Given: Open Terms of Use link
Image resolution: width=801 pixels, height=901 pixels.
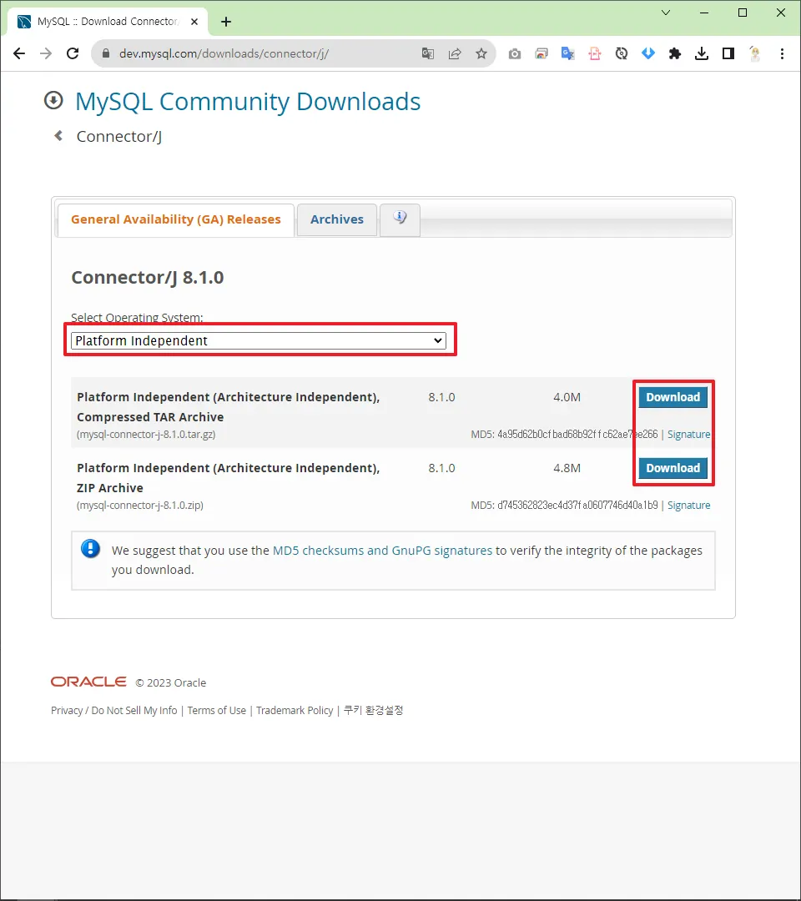Looking at the screenshot, I should point(216,710).
